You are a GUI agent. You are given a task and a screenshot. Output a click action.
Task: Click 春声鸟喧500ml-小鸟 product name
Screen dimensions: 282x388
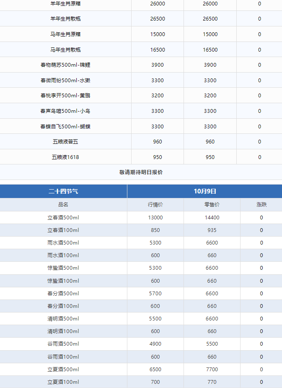tap(65, 111)
